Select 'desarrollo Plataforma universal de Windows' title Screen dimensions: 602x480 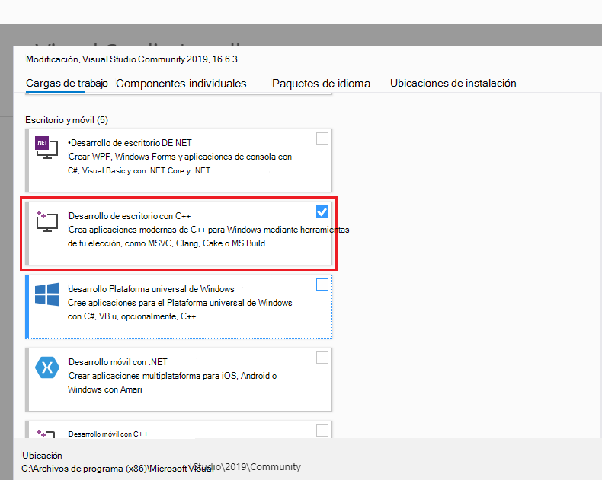151,289
